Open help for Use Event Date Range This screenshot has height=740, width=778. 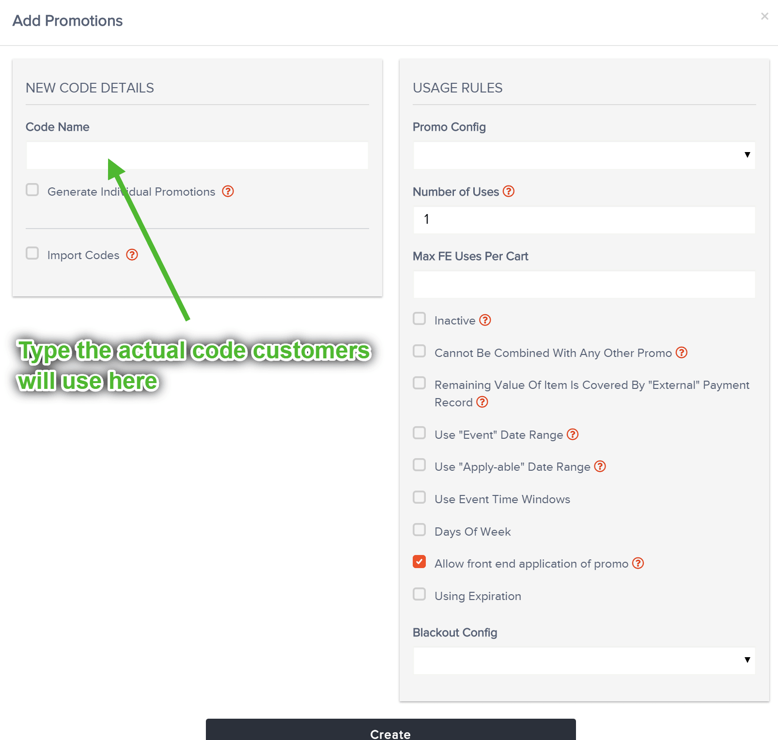[x=573, y=434]
